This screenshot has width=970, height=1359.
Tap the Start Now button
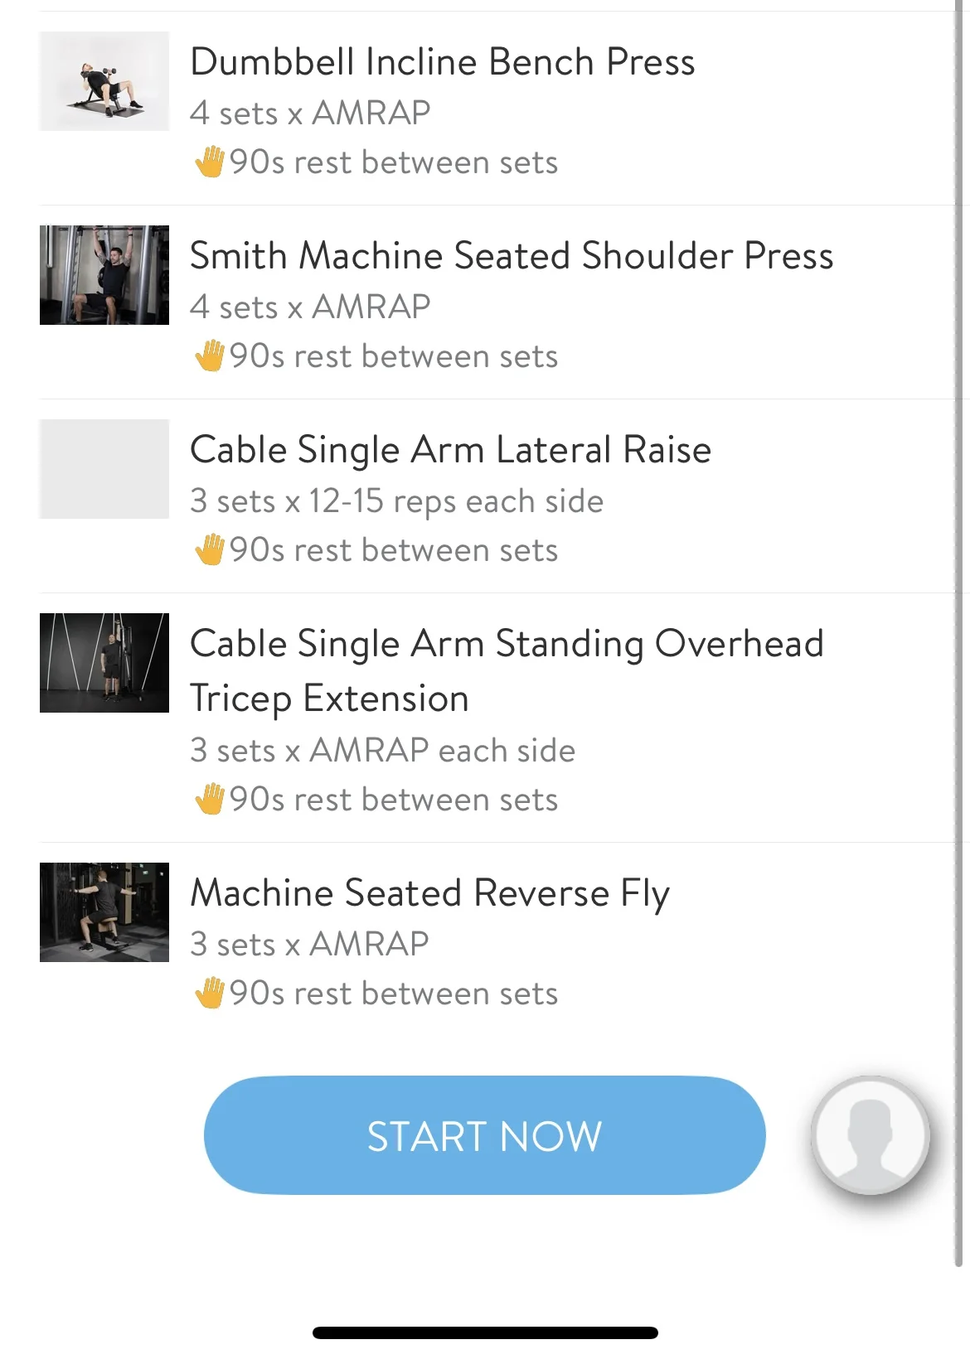[x=484, y=1134]
